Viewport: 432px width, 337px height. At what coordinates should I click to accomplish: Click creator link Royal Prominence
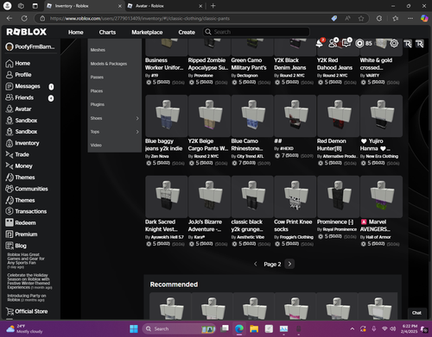[340, 229]
